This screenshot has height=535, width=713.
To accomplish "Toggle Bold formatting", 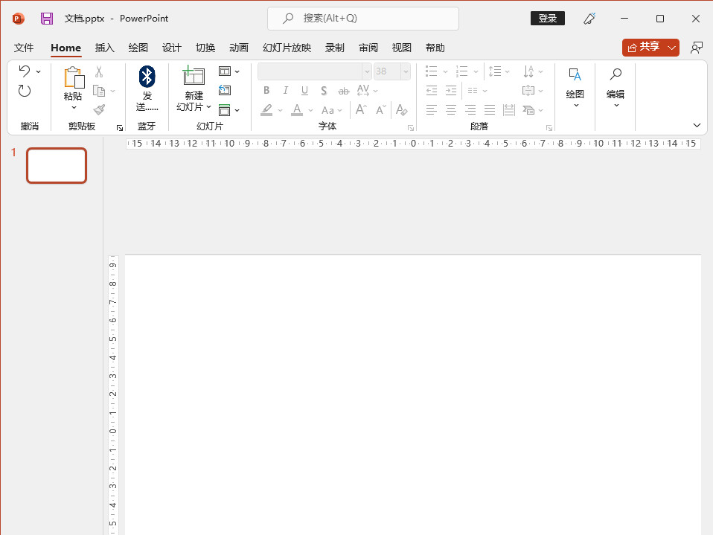I will point(266,91).
